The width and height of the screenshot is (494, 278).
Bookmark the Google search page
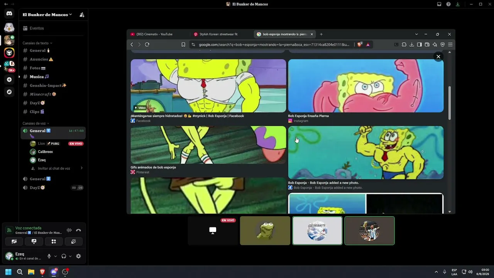pyautogui.click(x=183, y=44)
